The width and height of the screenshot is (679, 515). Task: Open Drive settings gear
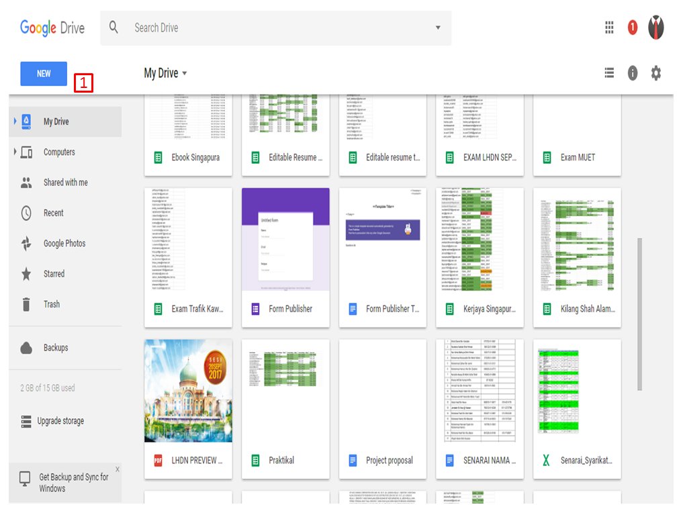click(655, 73)
